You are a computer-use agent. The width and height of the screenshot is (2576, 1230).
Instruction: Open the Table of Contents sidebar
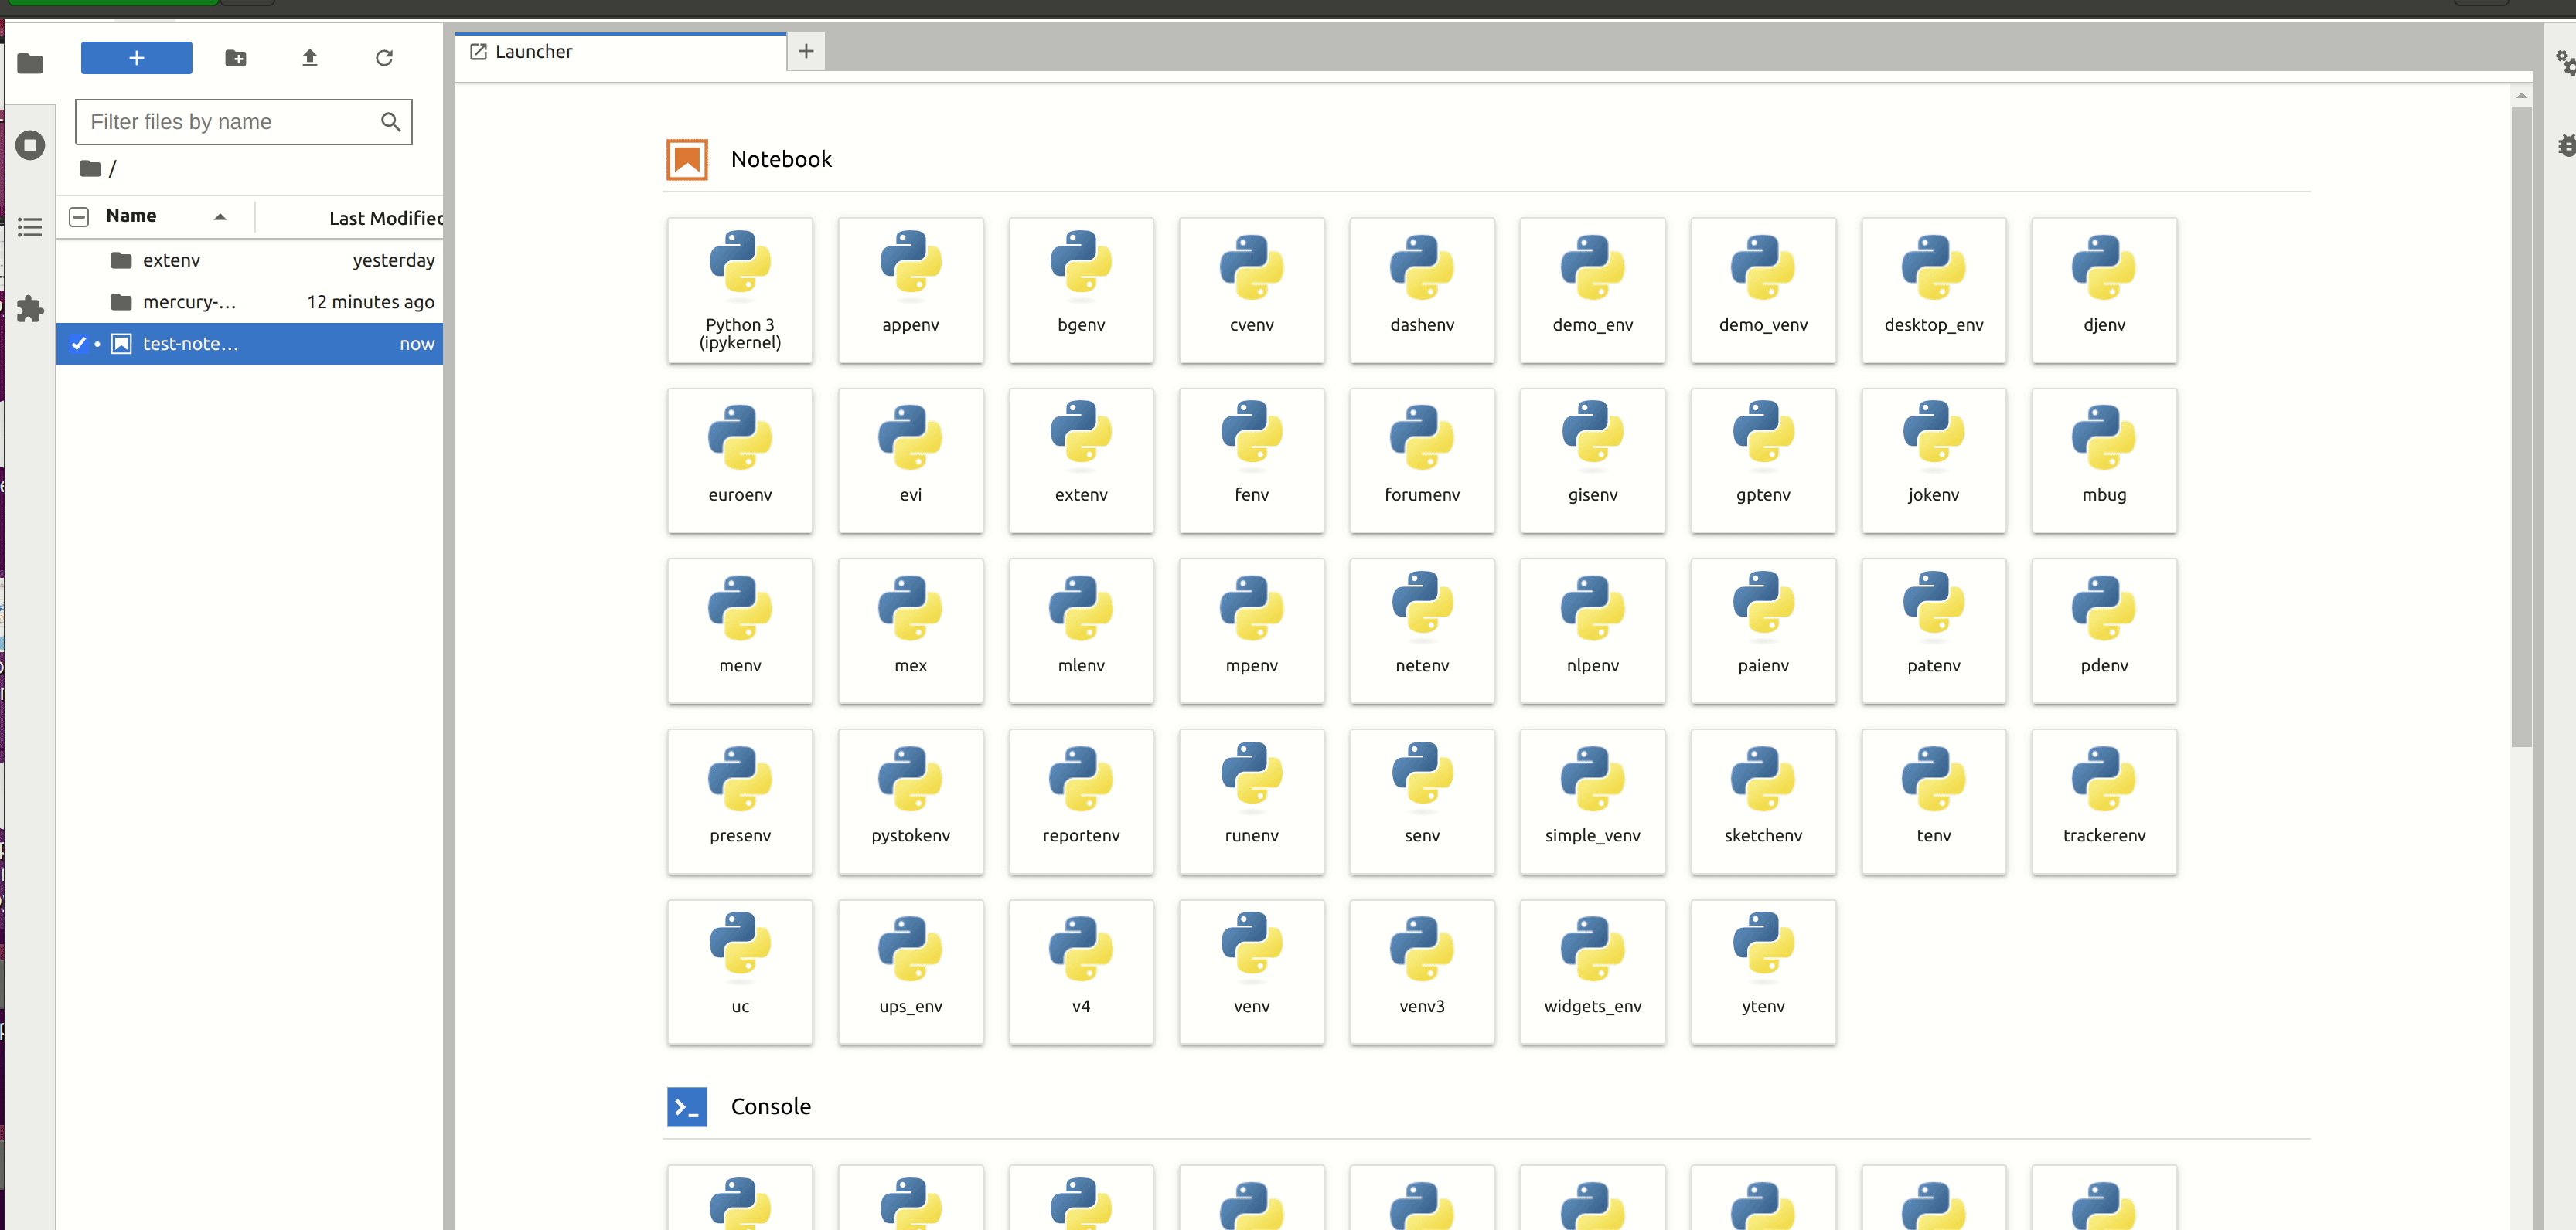(x=30, y=227)
